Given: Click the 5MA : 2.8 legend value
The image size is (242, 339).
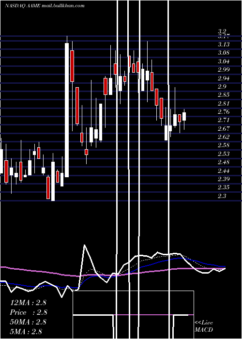Looking at the screenshot, I should point(26,332).
